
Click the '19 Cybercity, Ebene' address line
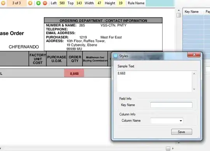pyautogui.click(x=82, y=45)
